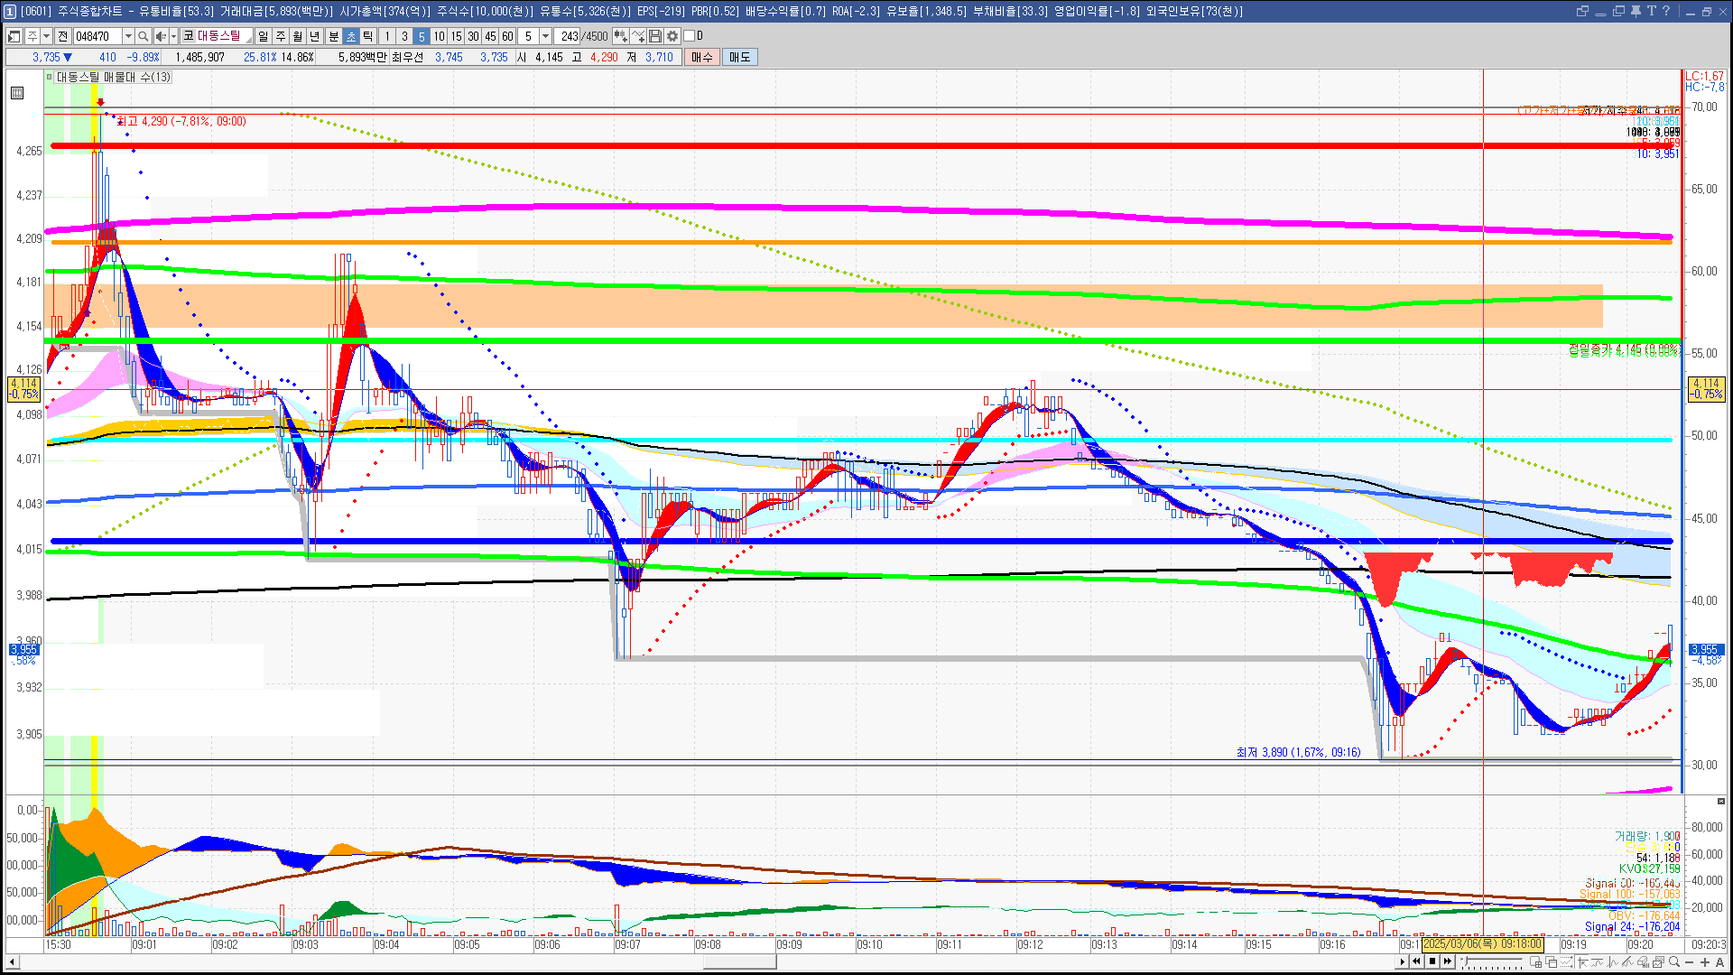Screen dimensions: 1733x975
Task: Open the 주 dropdown arrow at top left
Action: tap(46, 36)
